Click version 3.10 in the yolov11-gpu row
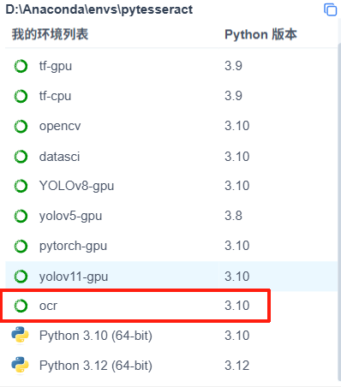Image resolution: width=341 pixels, height=387 pixels. click(237, 277)
